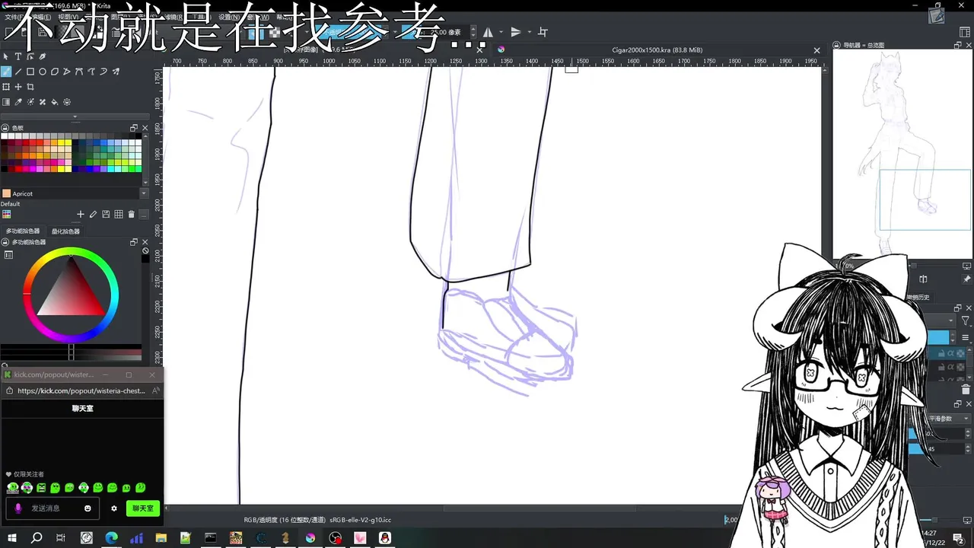Select the Polygon tool
This screenshot has width=974, height=548.
[55, 72]
